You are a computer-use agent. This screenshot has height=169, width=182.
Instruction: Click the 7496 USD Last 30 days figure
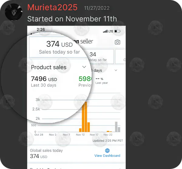click(x=44, y=81)
